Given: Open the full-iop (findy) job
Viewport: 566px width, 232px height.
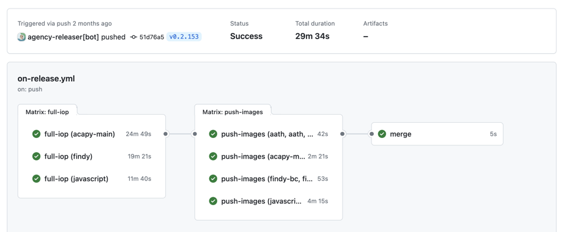Looking at the screenshot, I should [x=92, y=156].
